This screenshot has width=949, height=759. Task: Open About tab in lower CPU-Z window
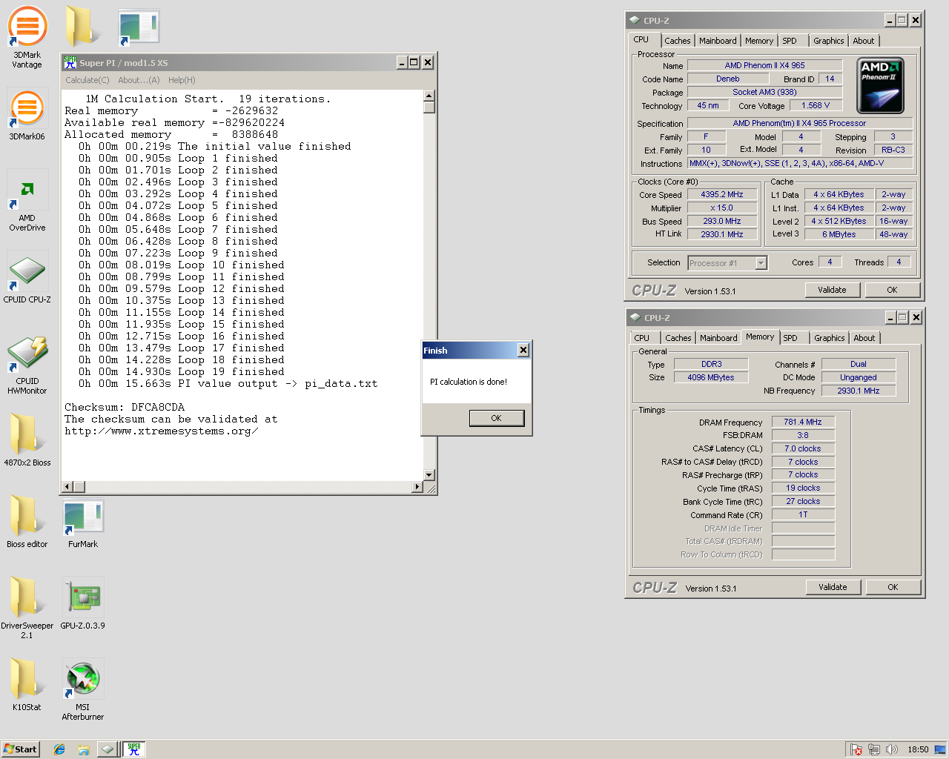[864, 338]
